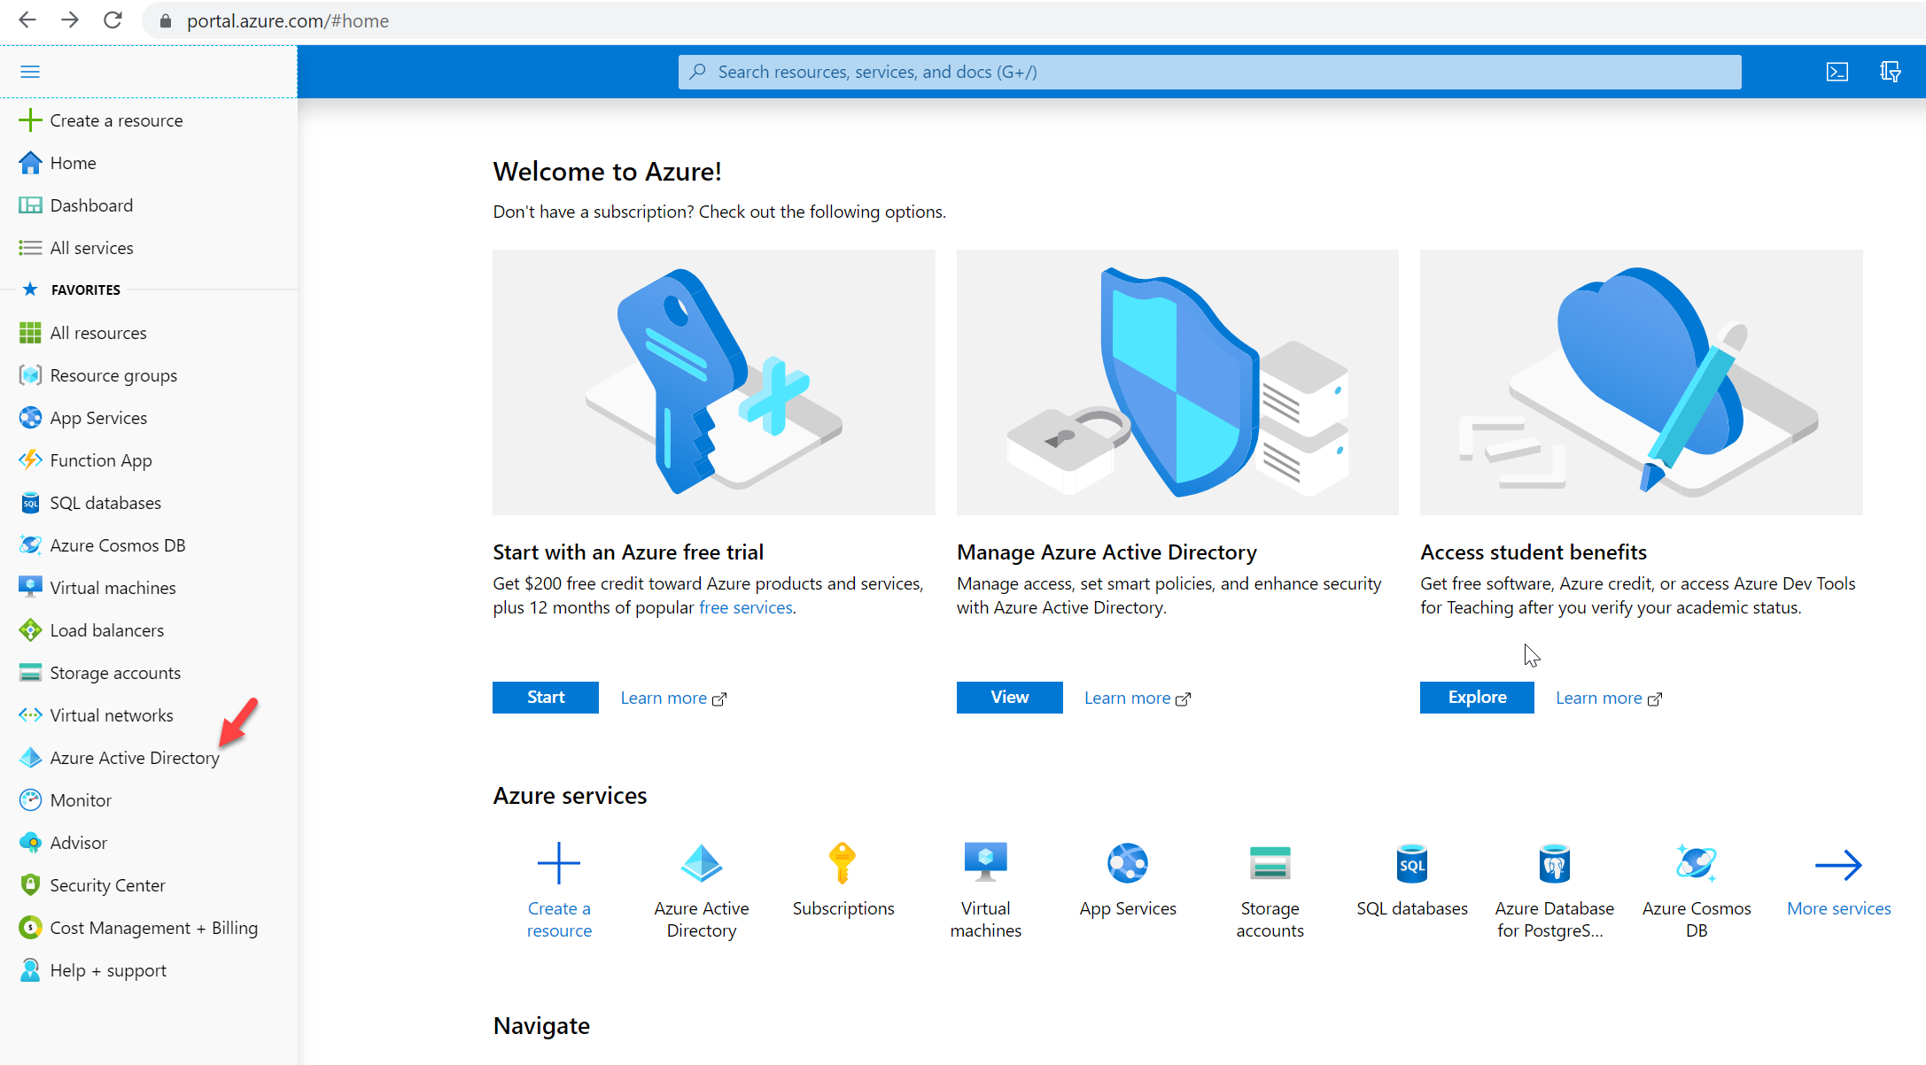Click Virtual machines sidebar icon

click(x=30, y=587)
